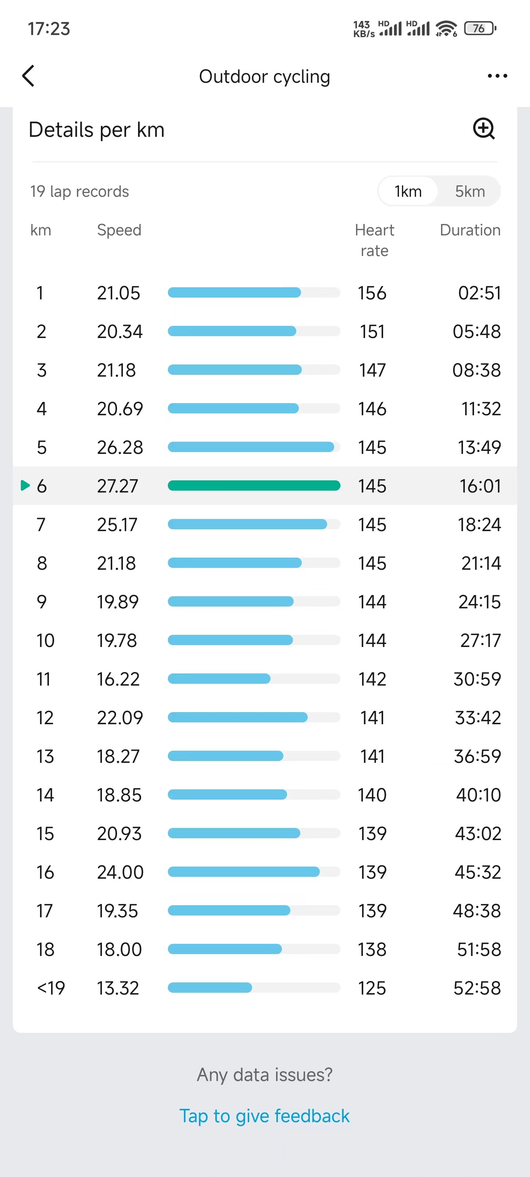Tap the Duration column header
This screenshot has width=530, height=1177.
(470, 230)
